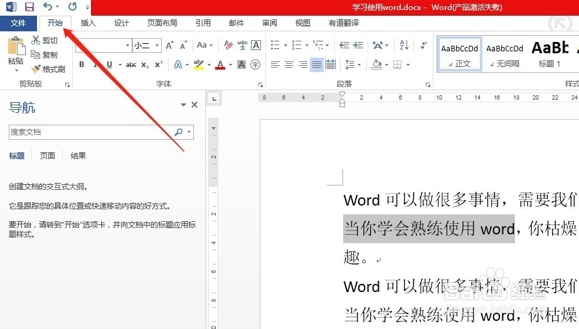Decrease font size with the shrink font icon
This screenshot has height=329, width=579.
click(x=184, y=45)
